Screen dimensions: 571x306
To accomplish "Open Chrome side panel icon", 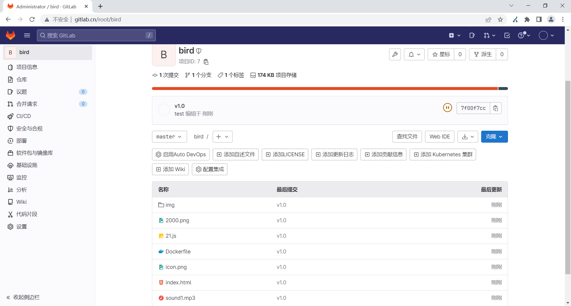I will tap(539, 19).
